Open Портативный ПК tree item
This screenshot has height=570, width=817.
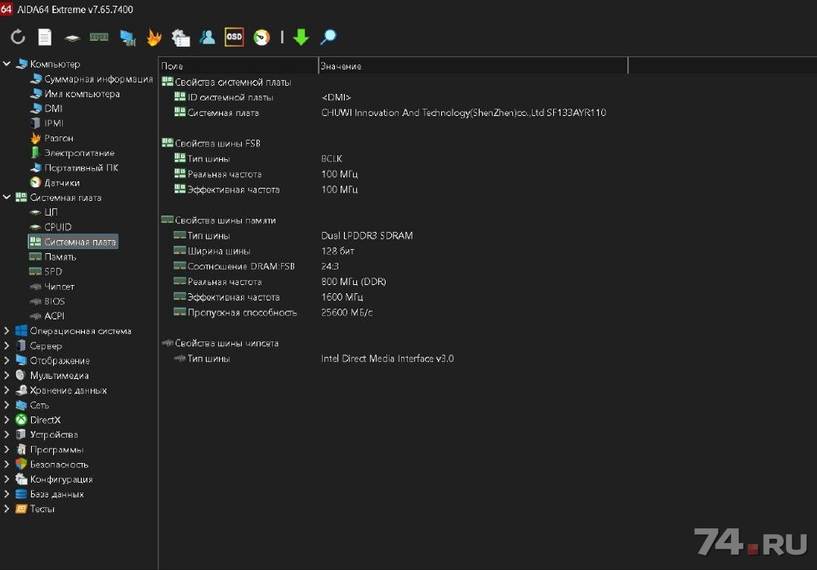(x=81, y=167)
